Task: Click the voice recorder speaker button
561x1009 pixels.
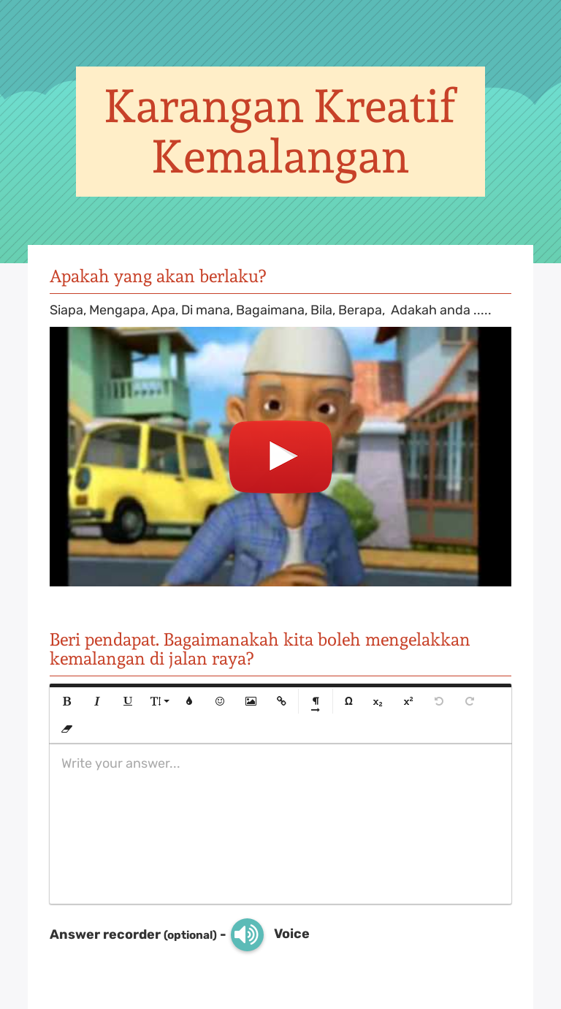Action: click(x=248, y=934)
